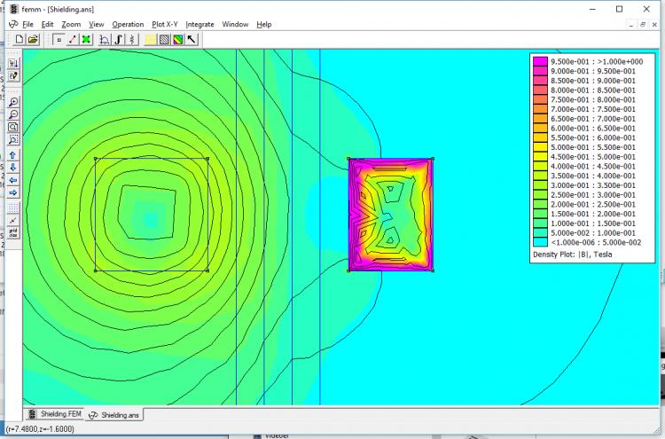The image size is (665, 439).
Task: Click the vector plot arrow icon
Action: click(192, 39)
